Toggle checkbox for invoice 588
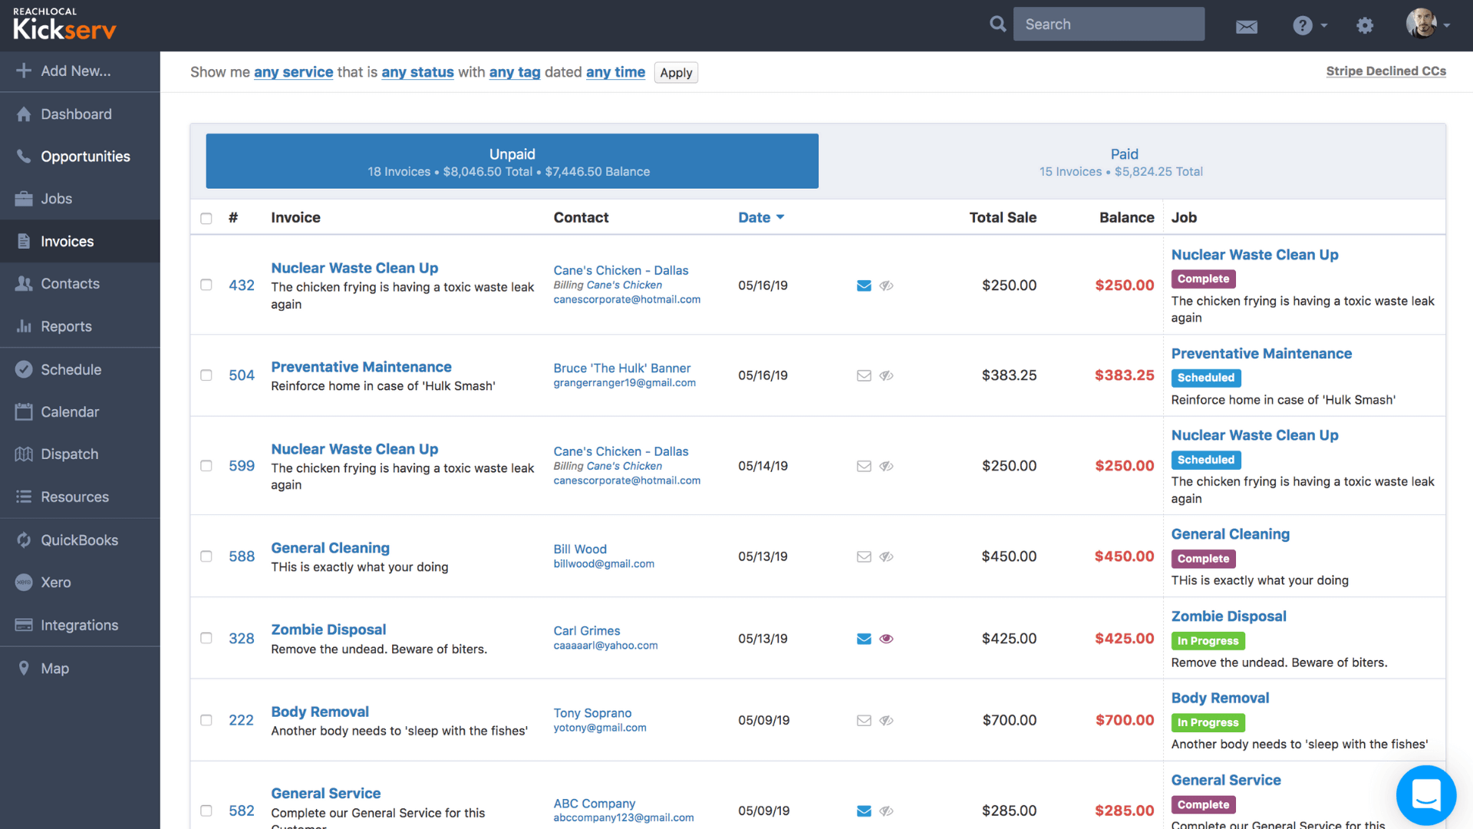1473x829 pixels. pyautogui.click(x=206, y=556)
